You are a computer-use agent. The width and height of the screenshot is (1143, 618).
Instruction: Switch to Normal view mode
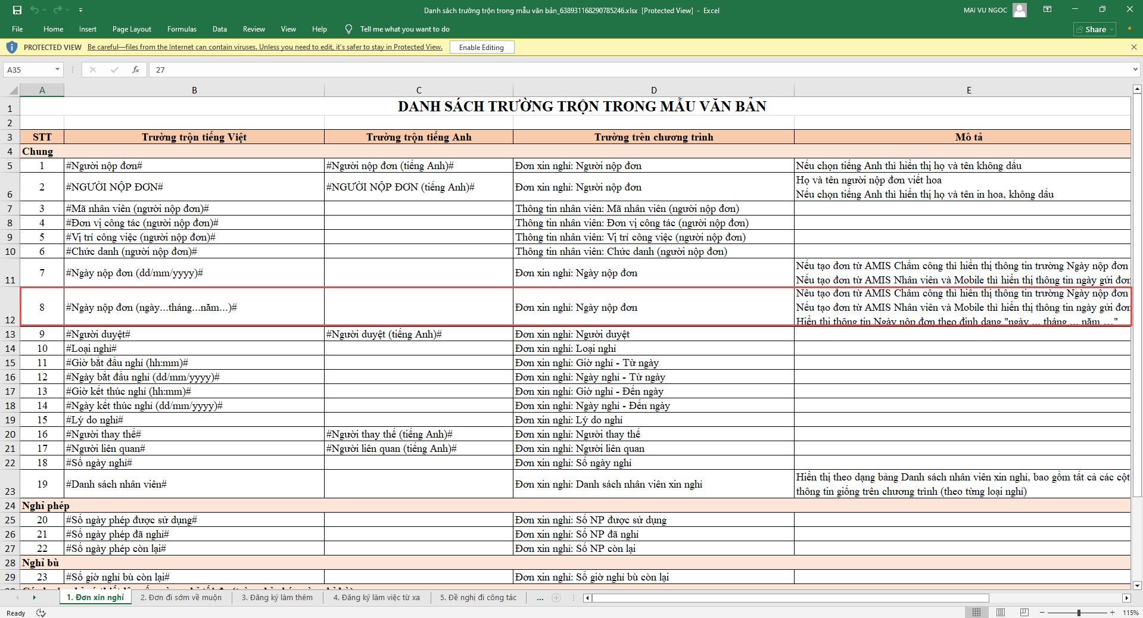click(977, 613)
